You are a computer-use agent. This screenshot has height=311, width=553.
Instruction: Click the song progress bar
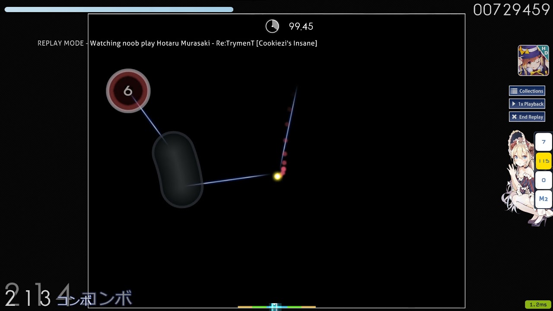(x=119, y=10)
